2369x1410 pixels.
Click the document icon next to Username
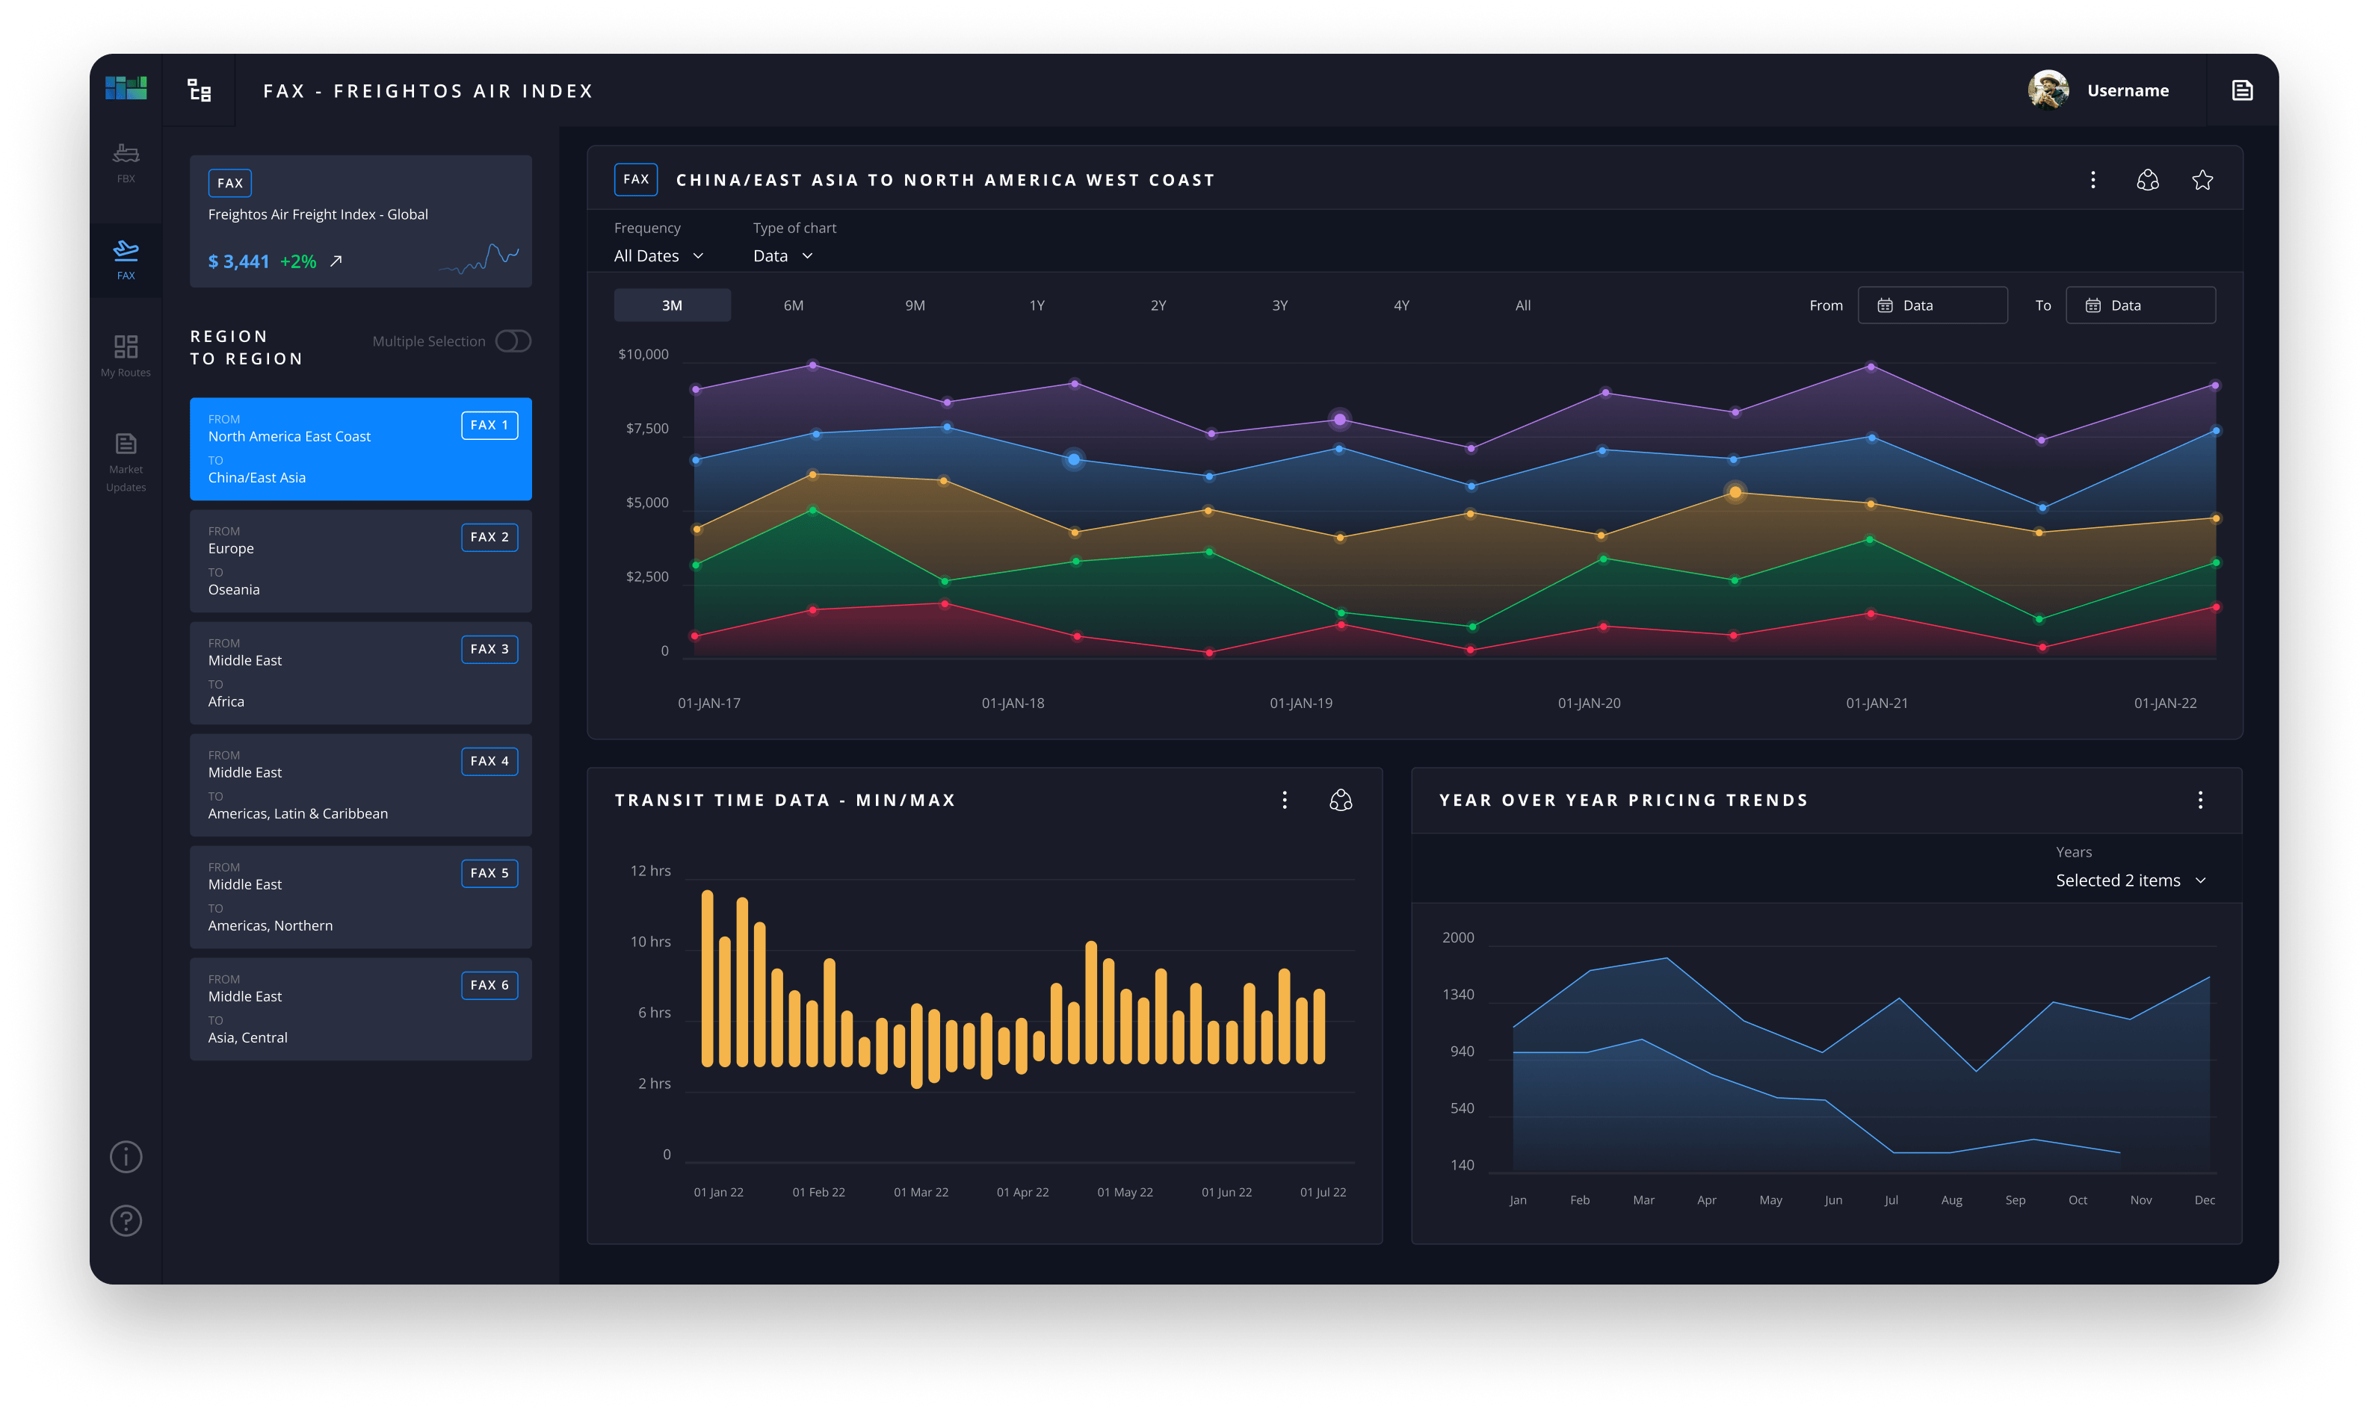[x=2242, y=90]
